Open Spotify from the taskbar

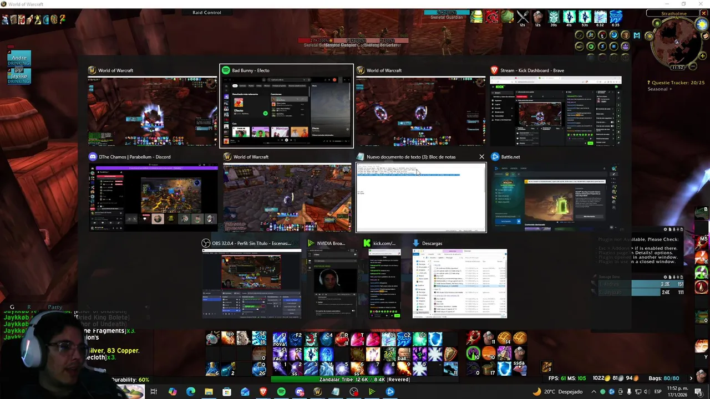pyautogui.click(x=281, y=392)
